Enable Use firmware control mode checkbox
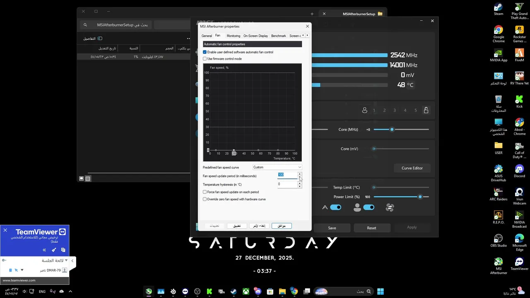Viewport: 530px width, 298px height. point(205,59)
